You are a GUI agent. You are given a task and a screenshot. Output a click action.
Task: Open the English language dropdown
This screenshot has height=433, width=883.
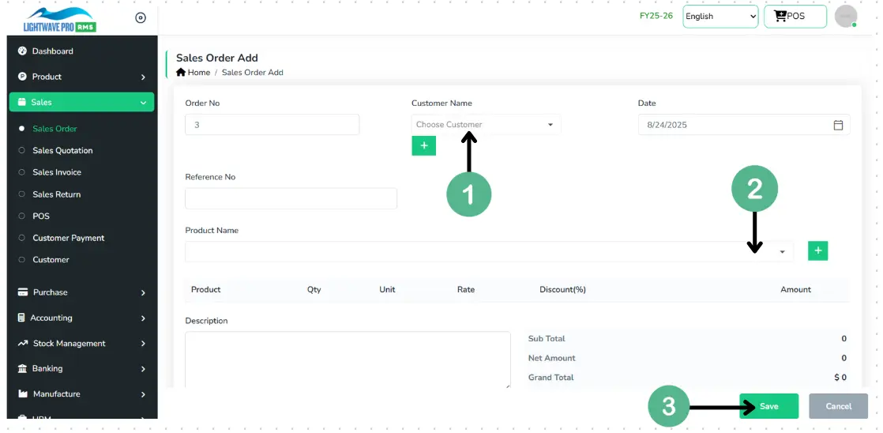point(720,16)
